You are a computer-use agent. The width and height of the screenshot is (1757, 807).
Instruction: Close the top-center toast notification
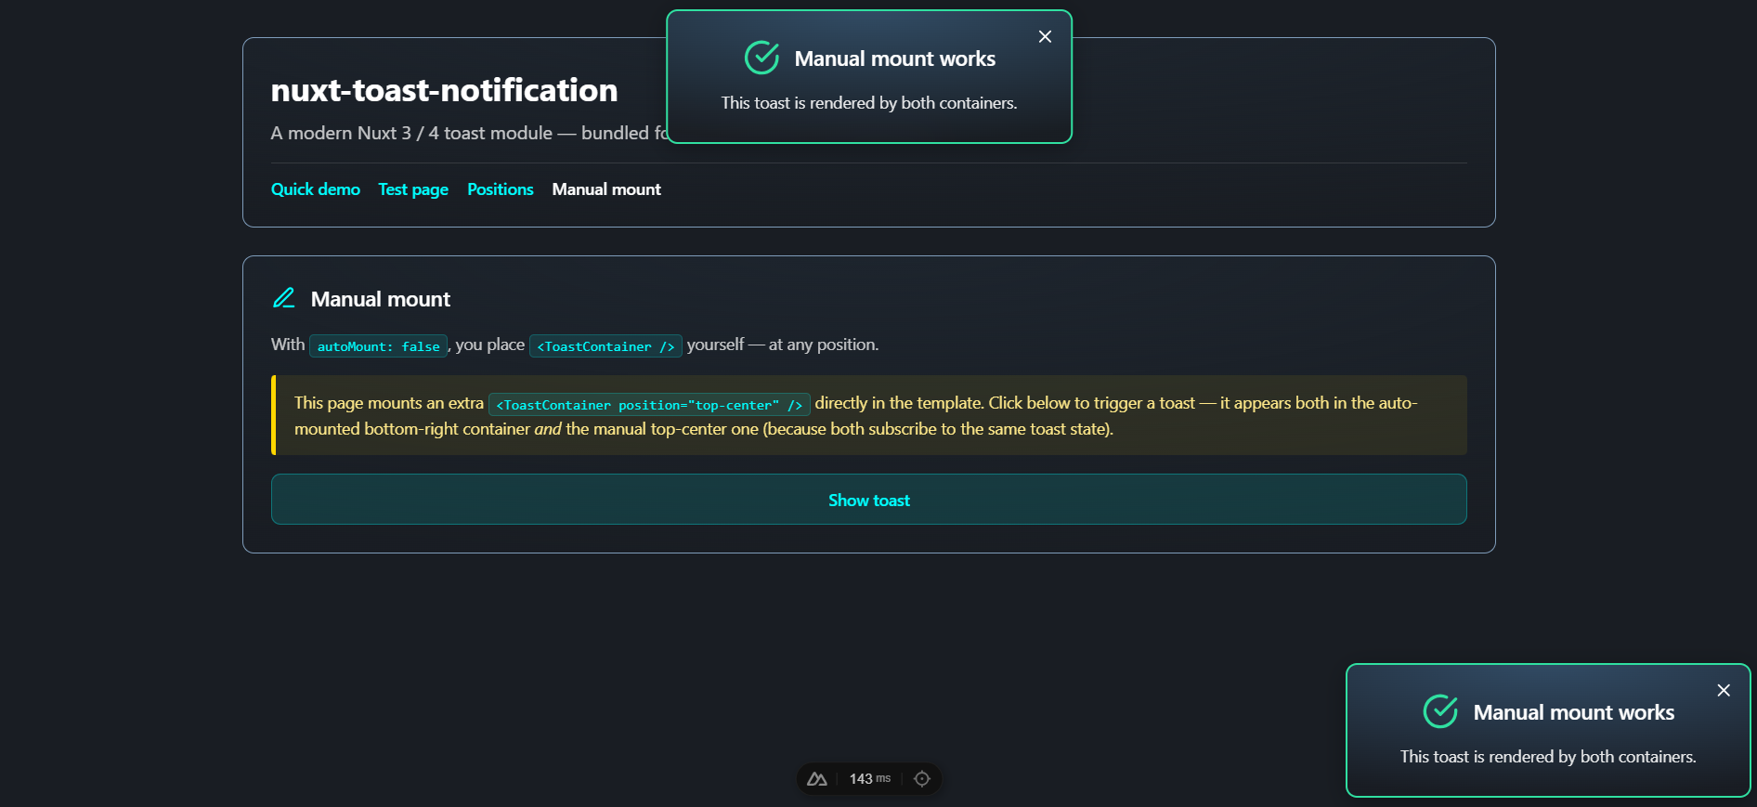(1045, 37)
